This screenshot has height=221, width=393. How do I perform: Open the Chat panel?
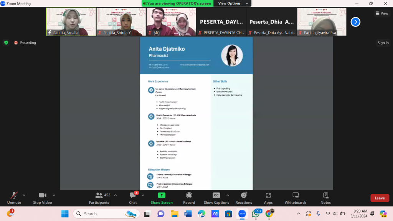point(133,198)
